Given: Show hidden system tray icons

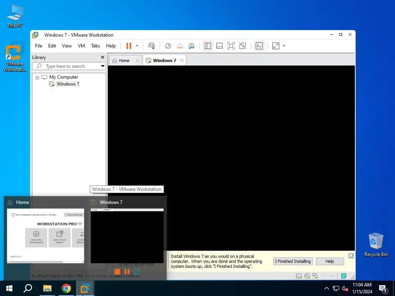Looking at the screenshot, I should point(326,288).
